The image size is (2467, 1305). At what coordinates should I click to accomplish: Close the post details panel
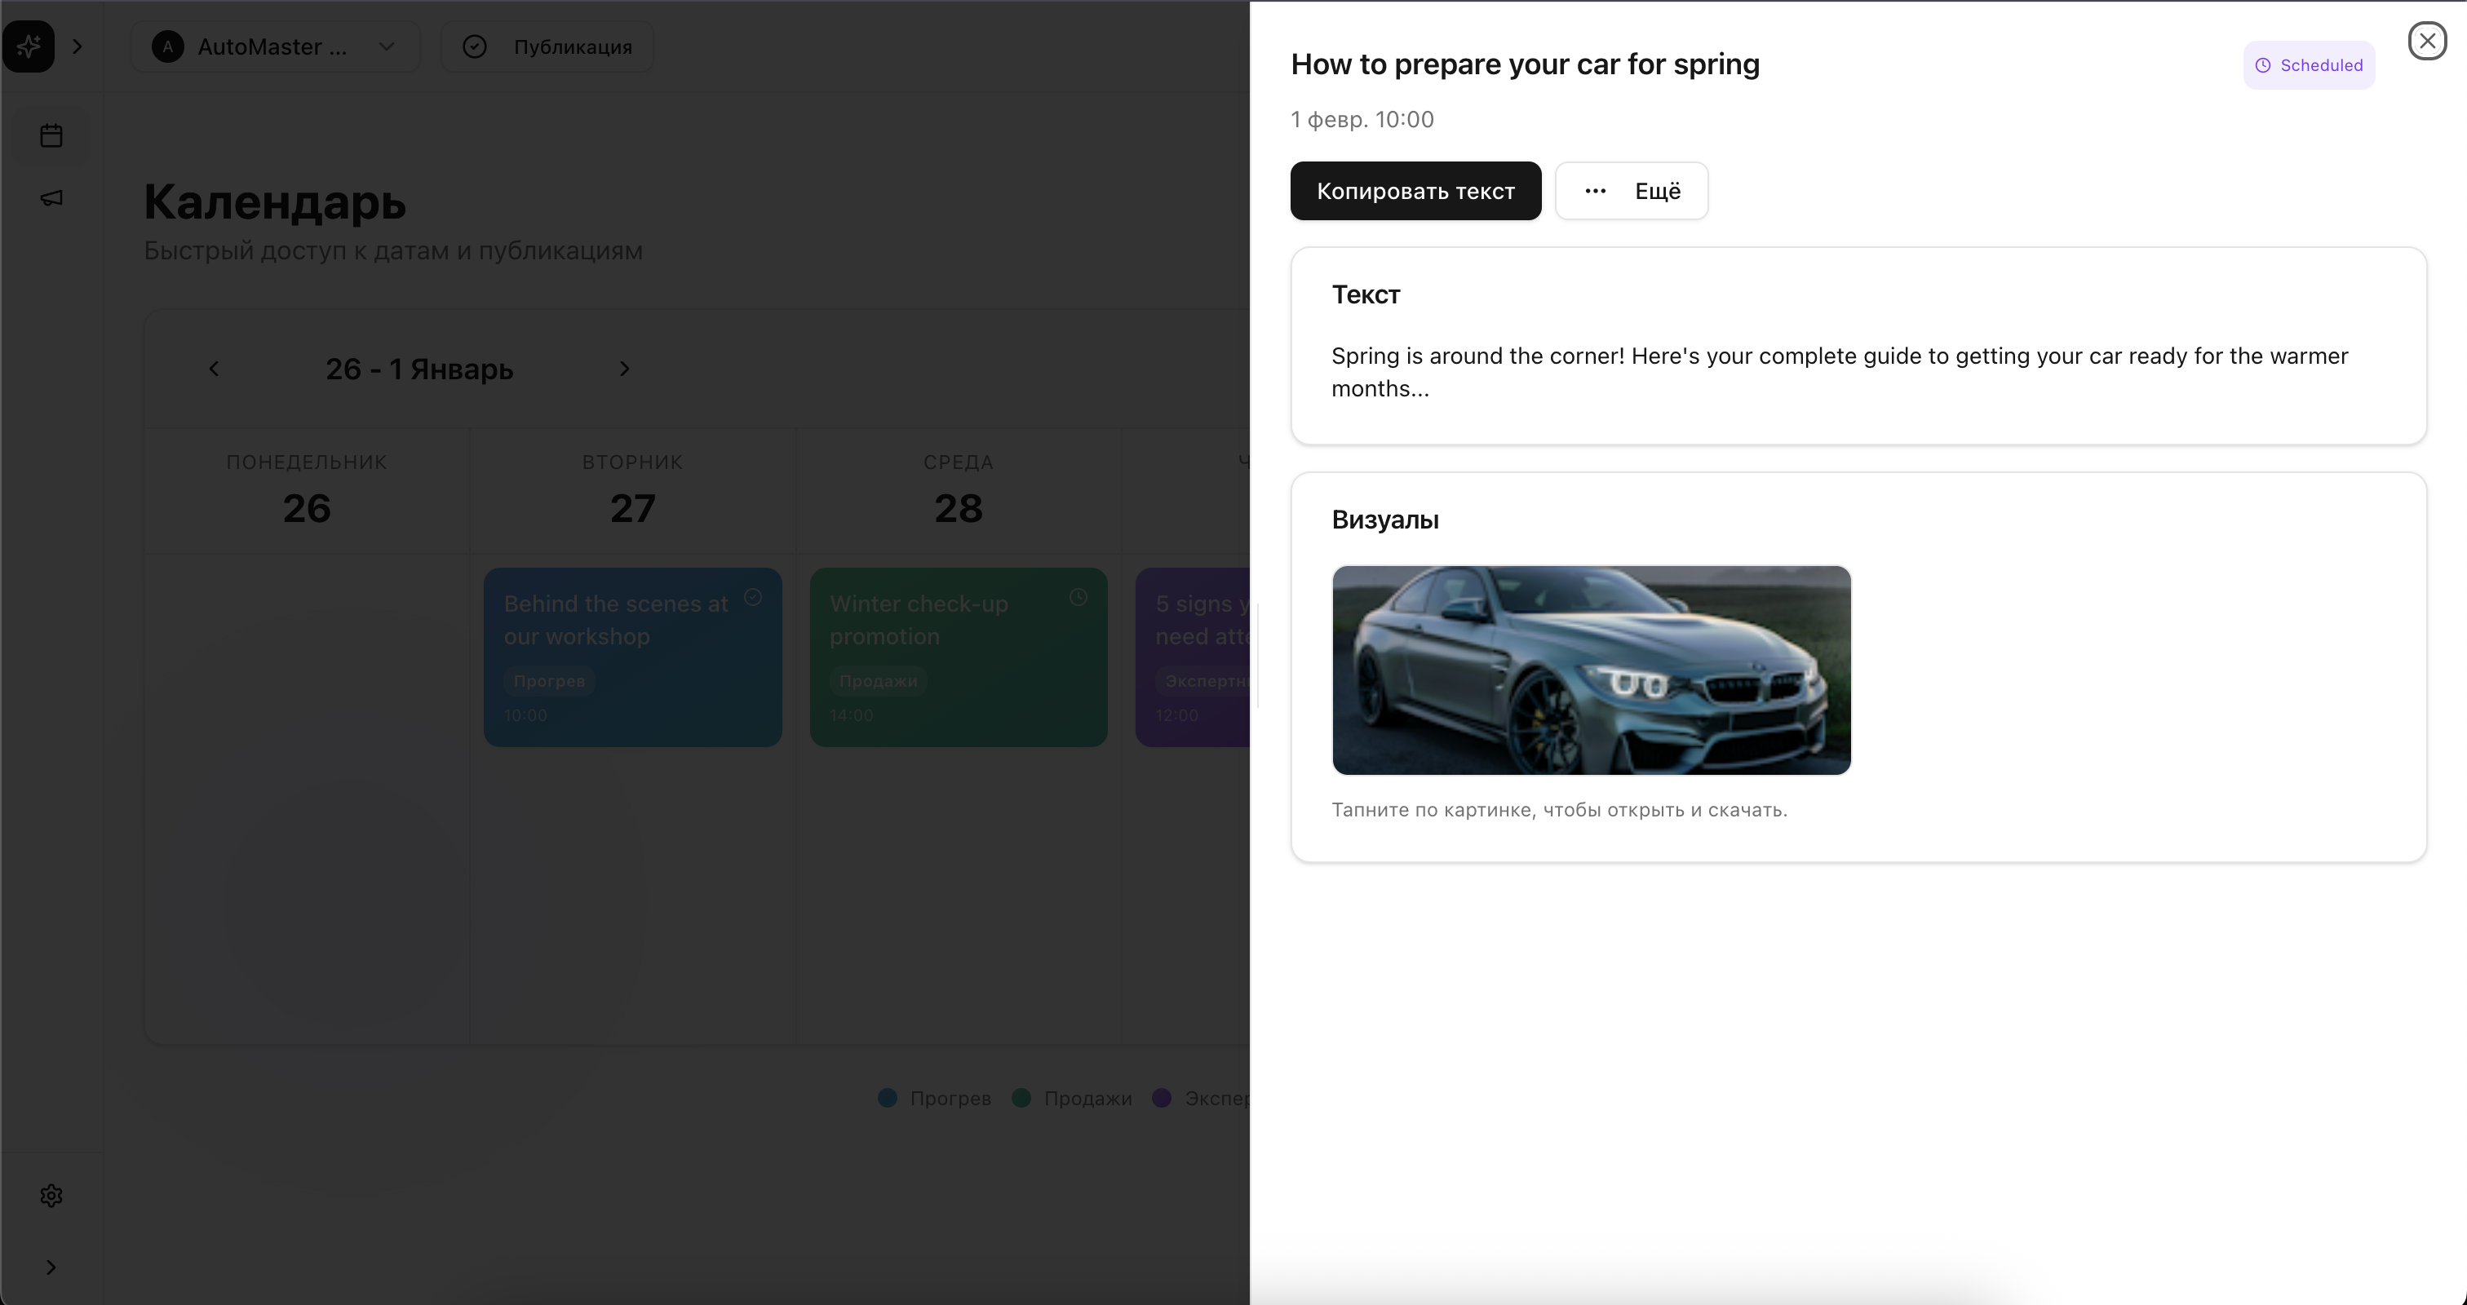tap(2427, 41)
